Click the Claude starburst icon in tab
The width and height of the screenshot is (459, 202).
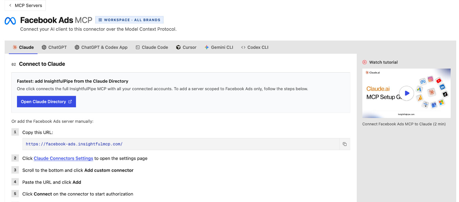click(15, 47)
